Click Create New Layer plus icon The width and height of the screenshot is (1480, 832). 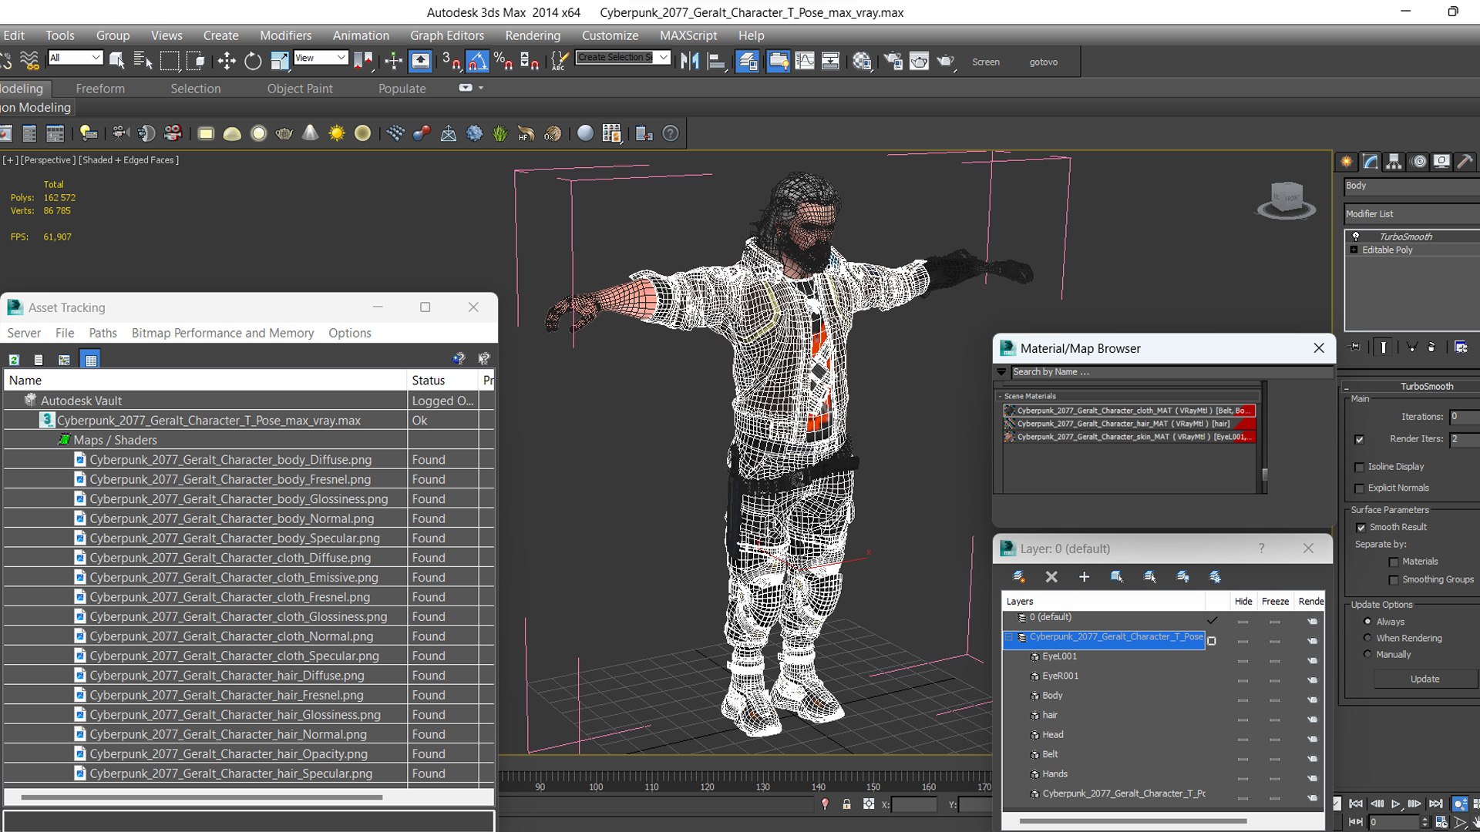click(x=1084, y=577)
